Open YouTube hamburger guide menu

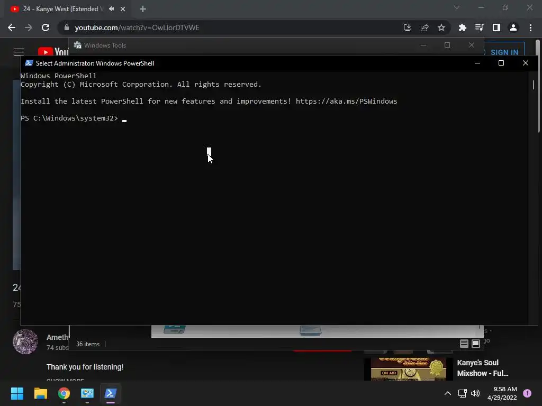click(x=19, y=52)
